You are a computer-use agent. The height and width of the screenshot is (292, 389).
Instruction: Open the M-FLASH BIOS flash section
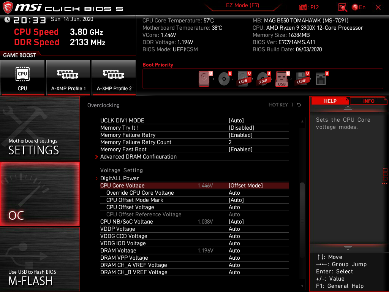click(40, 259)
